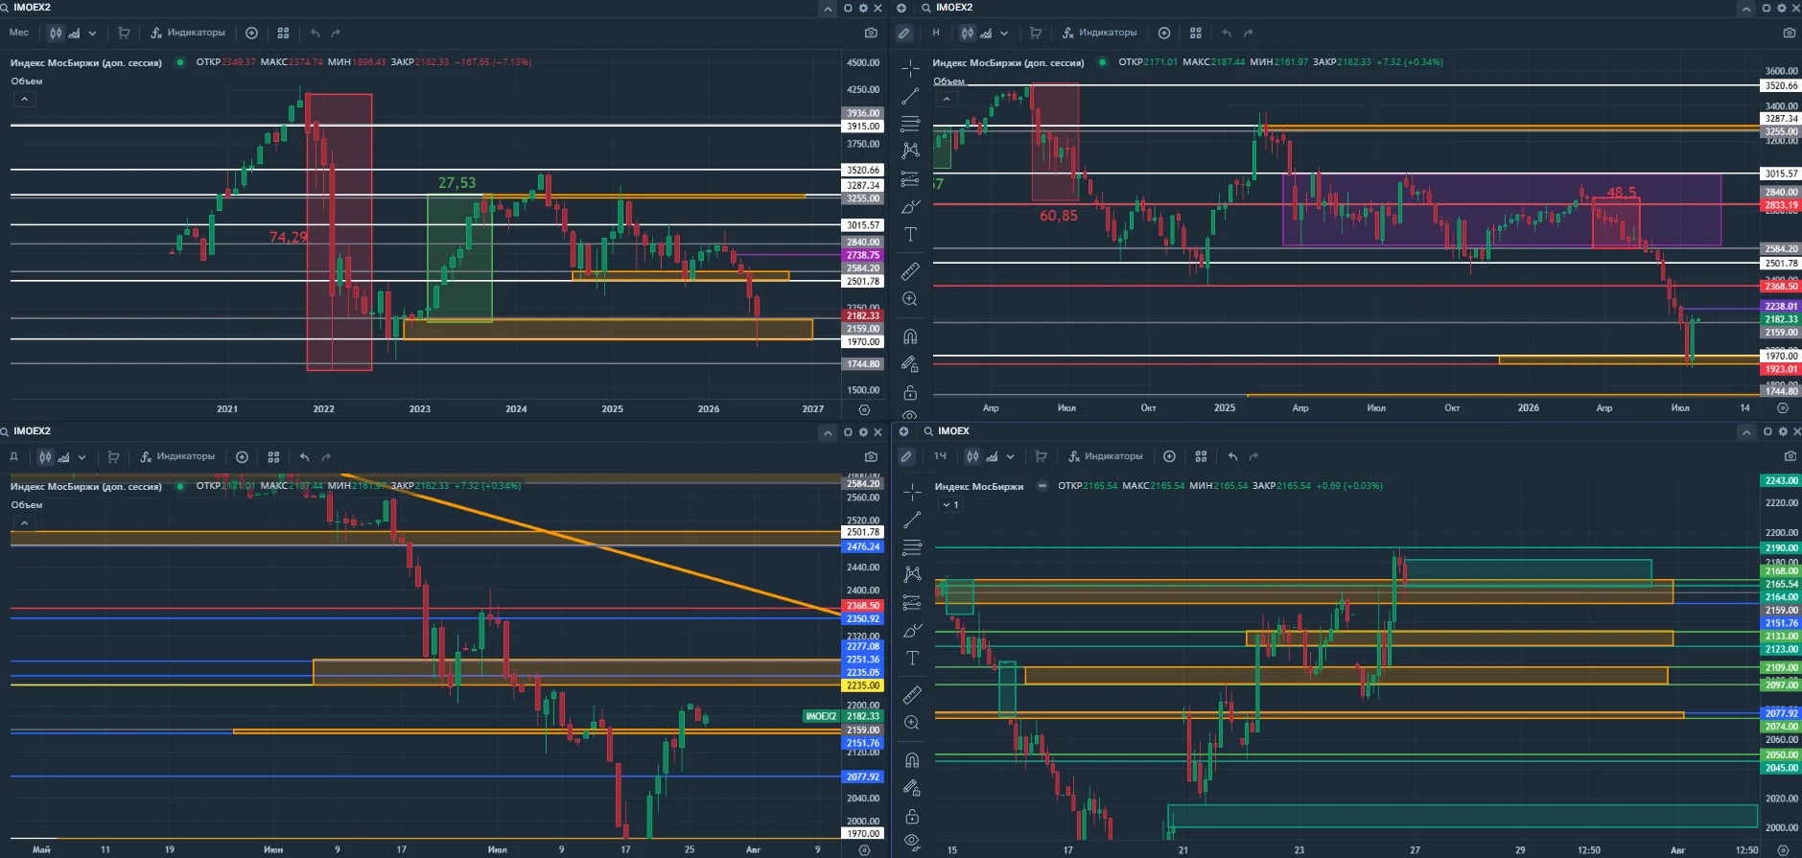The height and width of the screenshot is (858, 1802).
Task: Toggle magnet mode in bottom-right IMOEX chart
Action: [912, 760]
